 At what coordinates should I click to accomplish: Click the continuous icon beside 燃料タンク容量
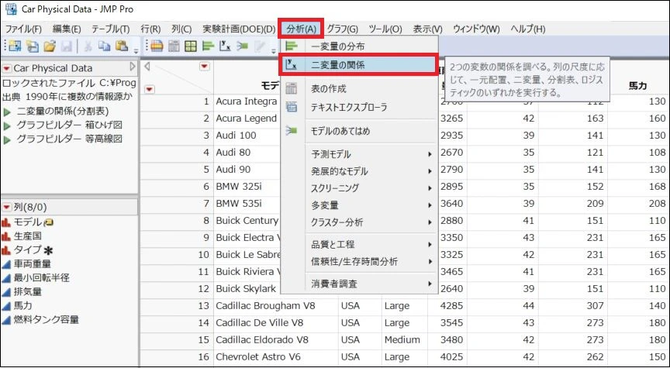(6, 320)
